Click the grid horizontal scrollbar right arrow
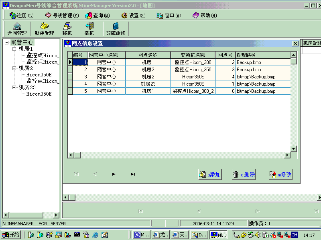The height and width of the screenshot is (240, 321). 287,155
